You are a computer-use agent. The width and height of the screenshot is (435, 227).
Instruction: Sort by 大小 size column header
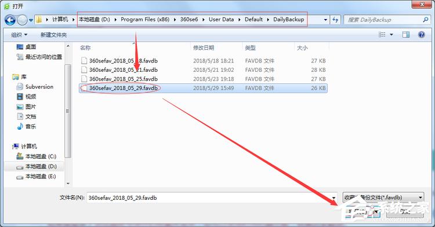(x=302, y=47)
